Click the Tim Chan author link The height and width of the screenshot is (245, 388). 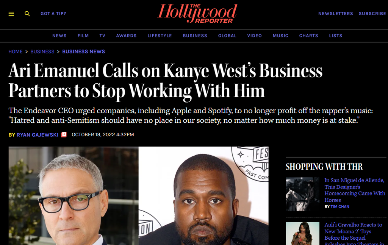pos(340,207)
